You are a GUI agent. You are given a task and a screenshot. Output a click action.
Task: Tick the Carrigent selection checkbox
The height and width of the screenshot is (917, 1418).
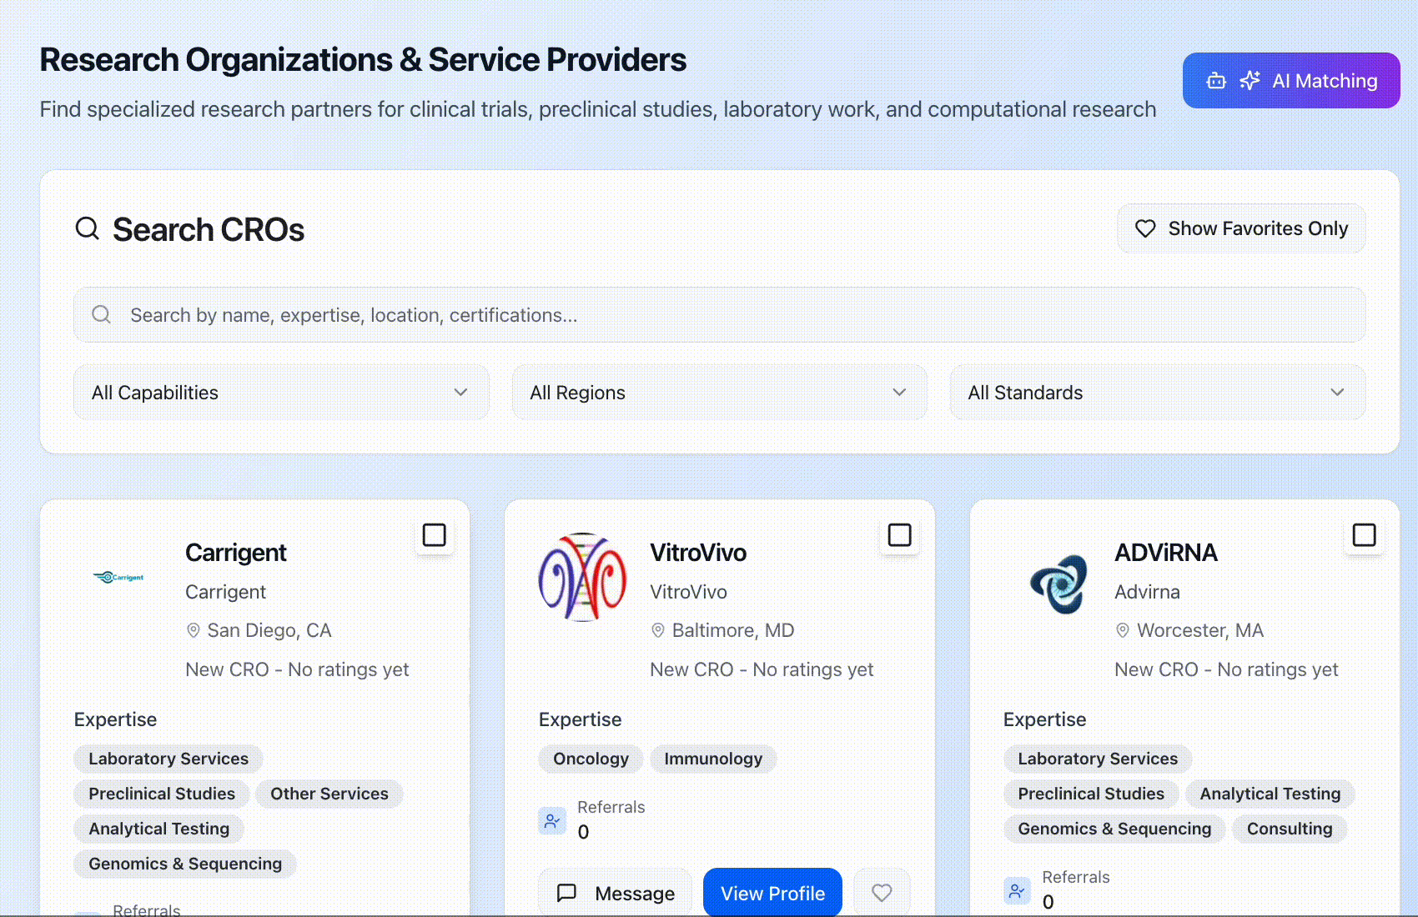(434, 535)
